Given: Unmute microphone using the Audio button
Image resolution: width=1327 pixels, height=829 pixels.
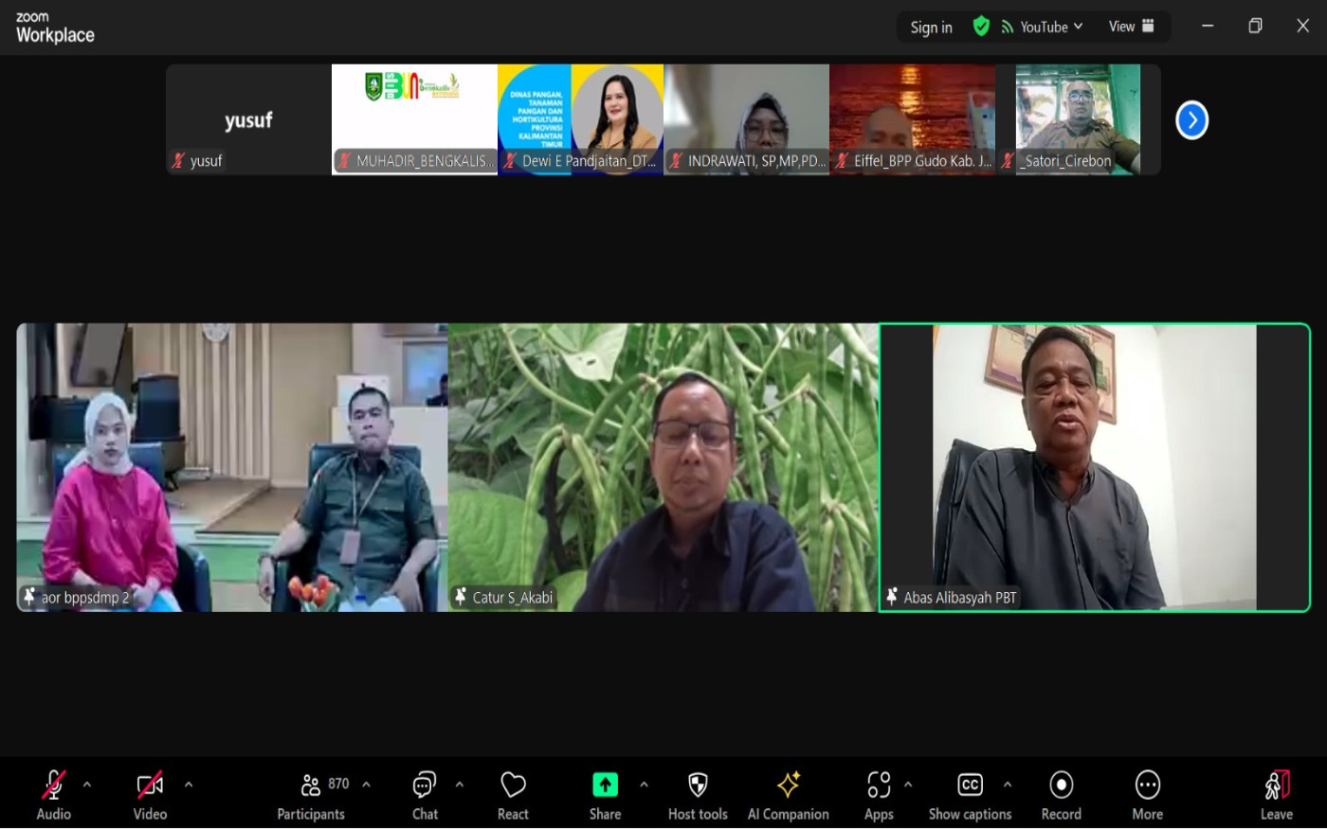Looking at the screenshot, I should [54, 795].
